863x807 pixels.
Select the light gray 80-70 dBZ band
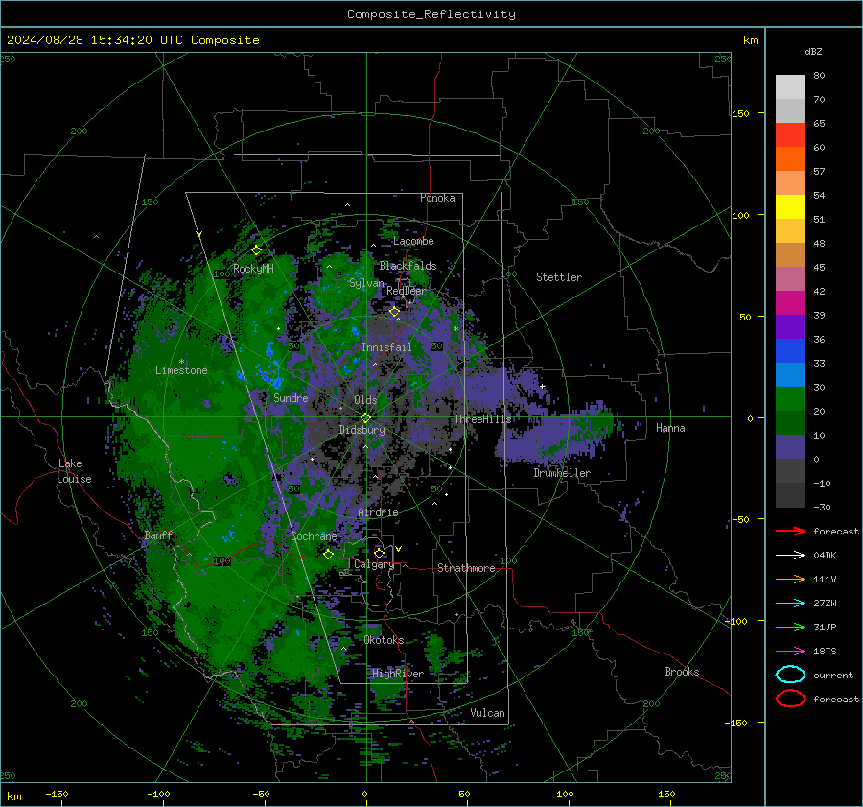pos(790,87)
